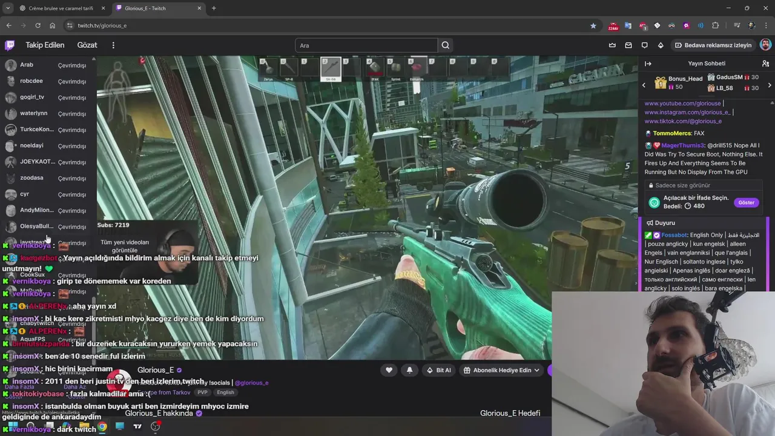The image size is (775, 436).
Task: Open the Takip Edilen menu item
Action: [x=45, y=45]
